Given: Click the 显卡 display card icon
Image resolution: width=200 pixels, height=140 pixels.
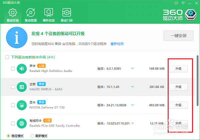Looking at the screenshot, I should (x=22, y=105).
